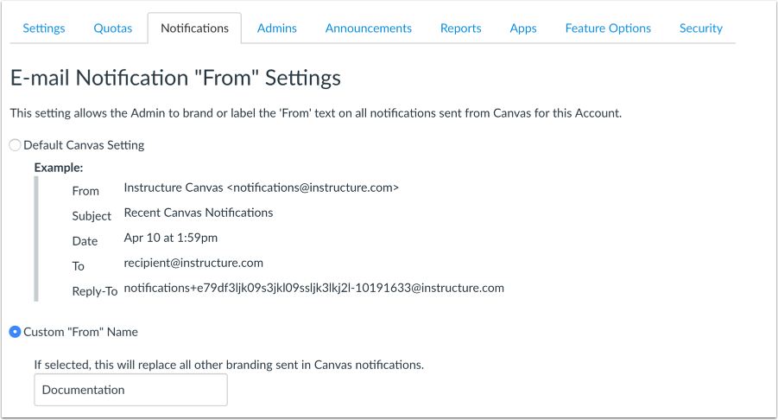The image size is (778, 420).
Task: Click the setting description paragraph
Action: (315, 113)
